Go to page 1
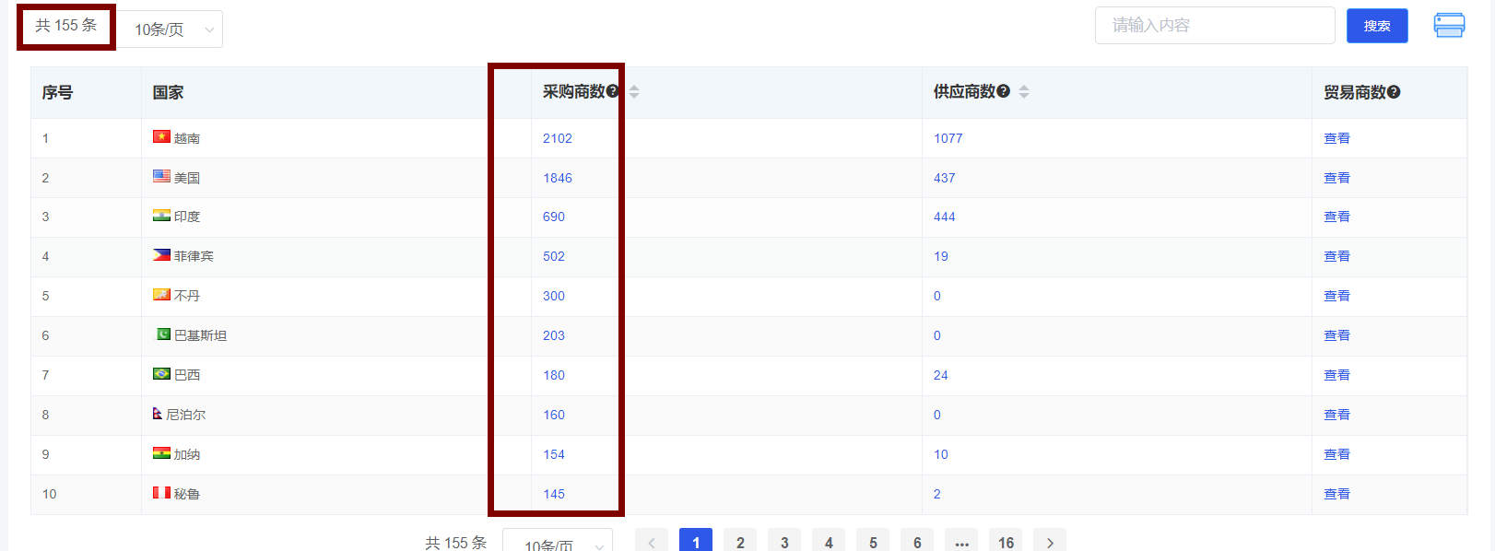Image resolution: width=1495 pixels, height=551 pixels. pos(696,542)
